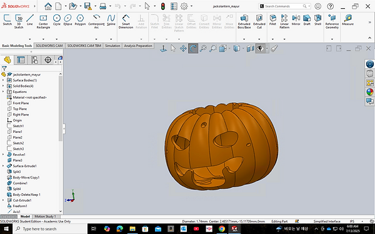Select the Extruded Cut feature
This screenshot has width=375, height=234.
click(x=259, y=21)
